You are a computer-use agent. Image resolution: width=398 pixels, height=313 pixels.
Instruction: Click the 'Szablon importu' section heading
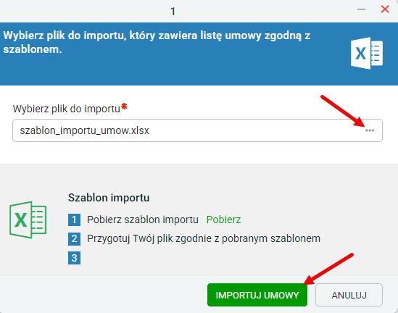tap(109, 198)
